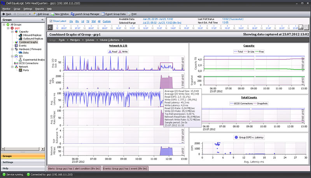Click the Connected to grp1 status icon
This screenshot has width=311, height=178.
(28, 175)
